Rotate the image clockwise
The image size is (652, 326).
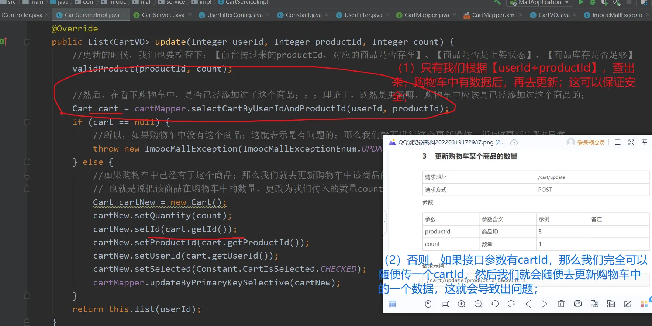pyautogui.click(x=511, y=304)
